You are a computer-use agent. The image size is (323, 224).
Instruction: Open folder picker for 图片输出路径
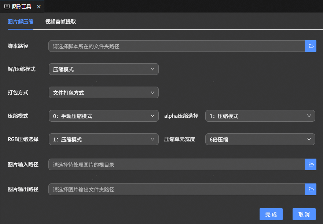point(311,189)
